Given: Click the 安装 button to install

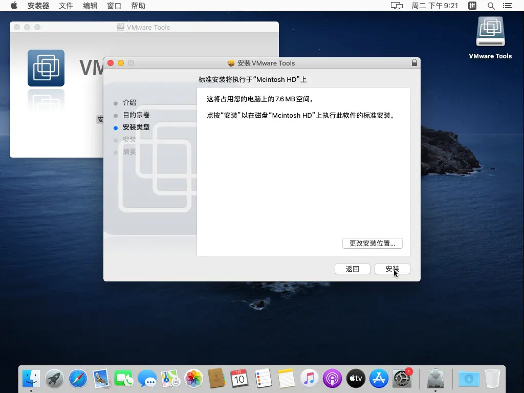Looking at the screenshot, I should pos(392,269).
